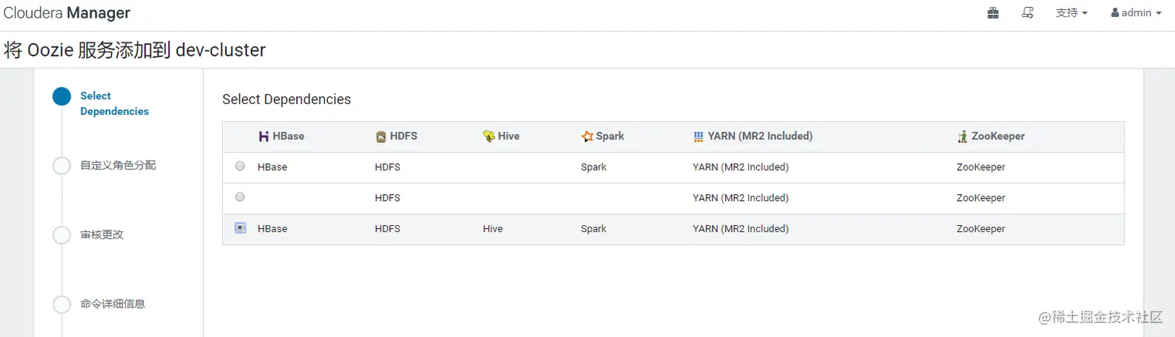
Task: Open the admin user dropdown
Action: point(1136,12)
